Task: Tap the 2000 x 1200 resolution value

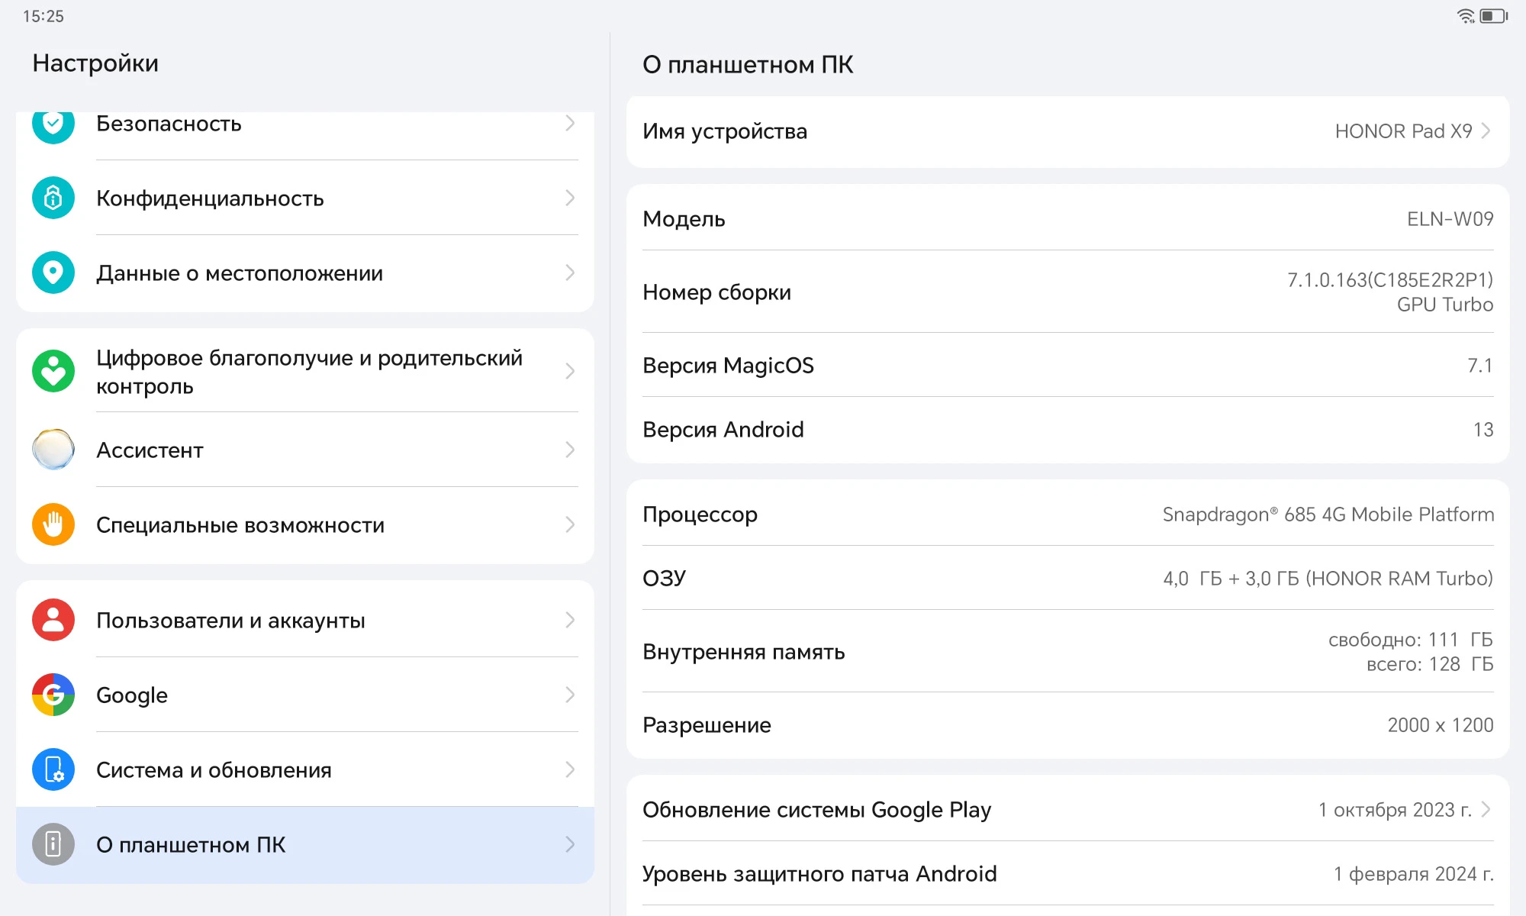Action: point(1440,725)
